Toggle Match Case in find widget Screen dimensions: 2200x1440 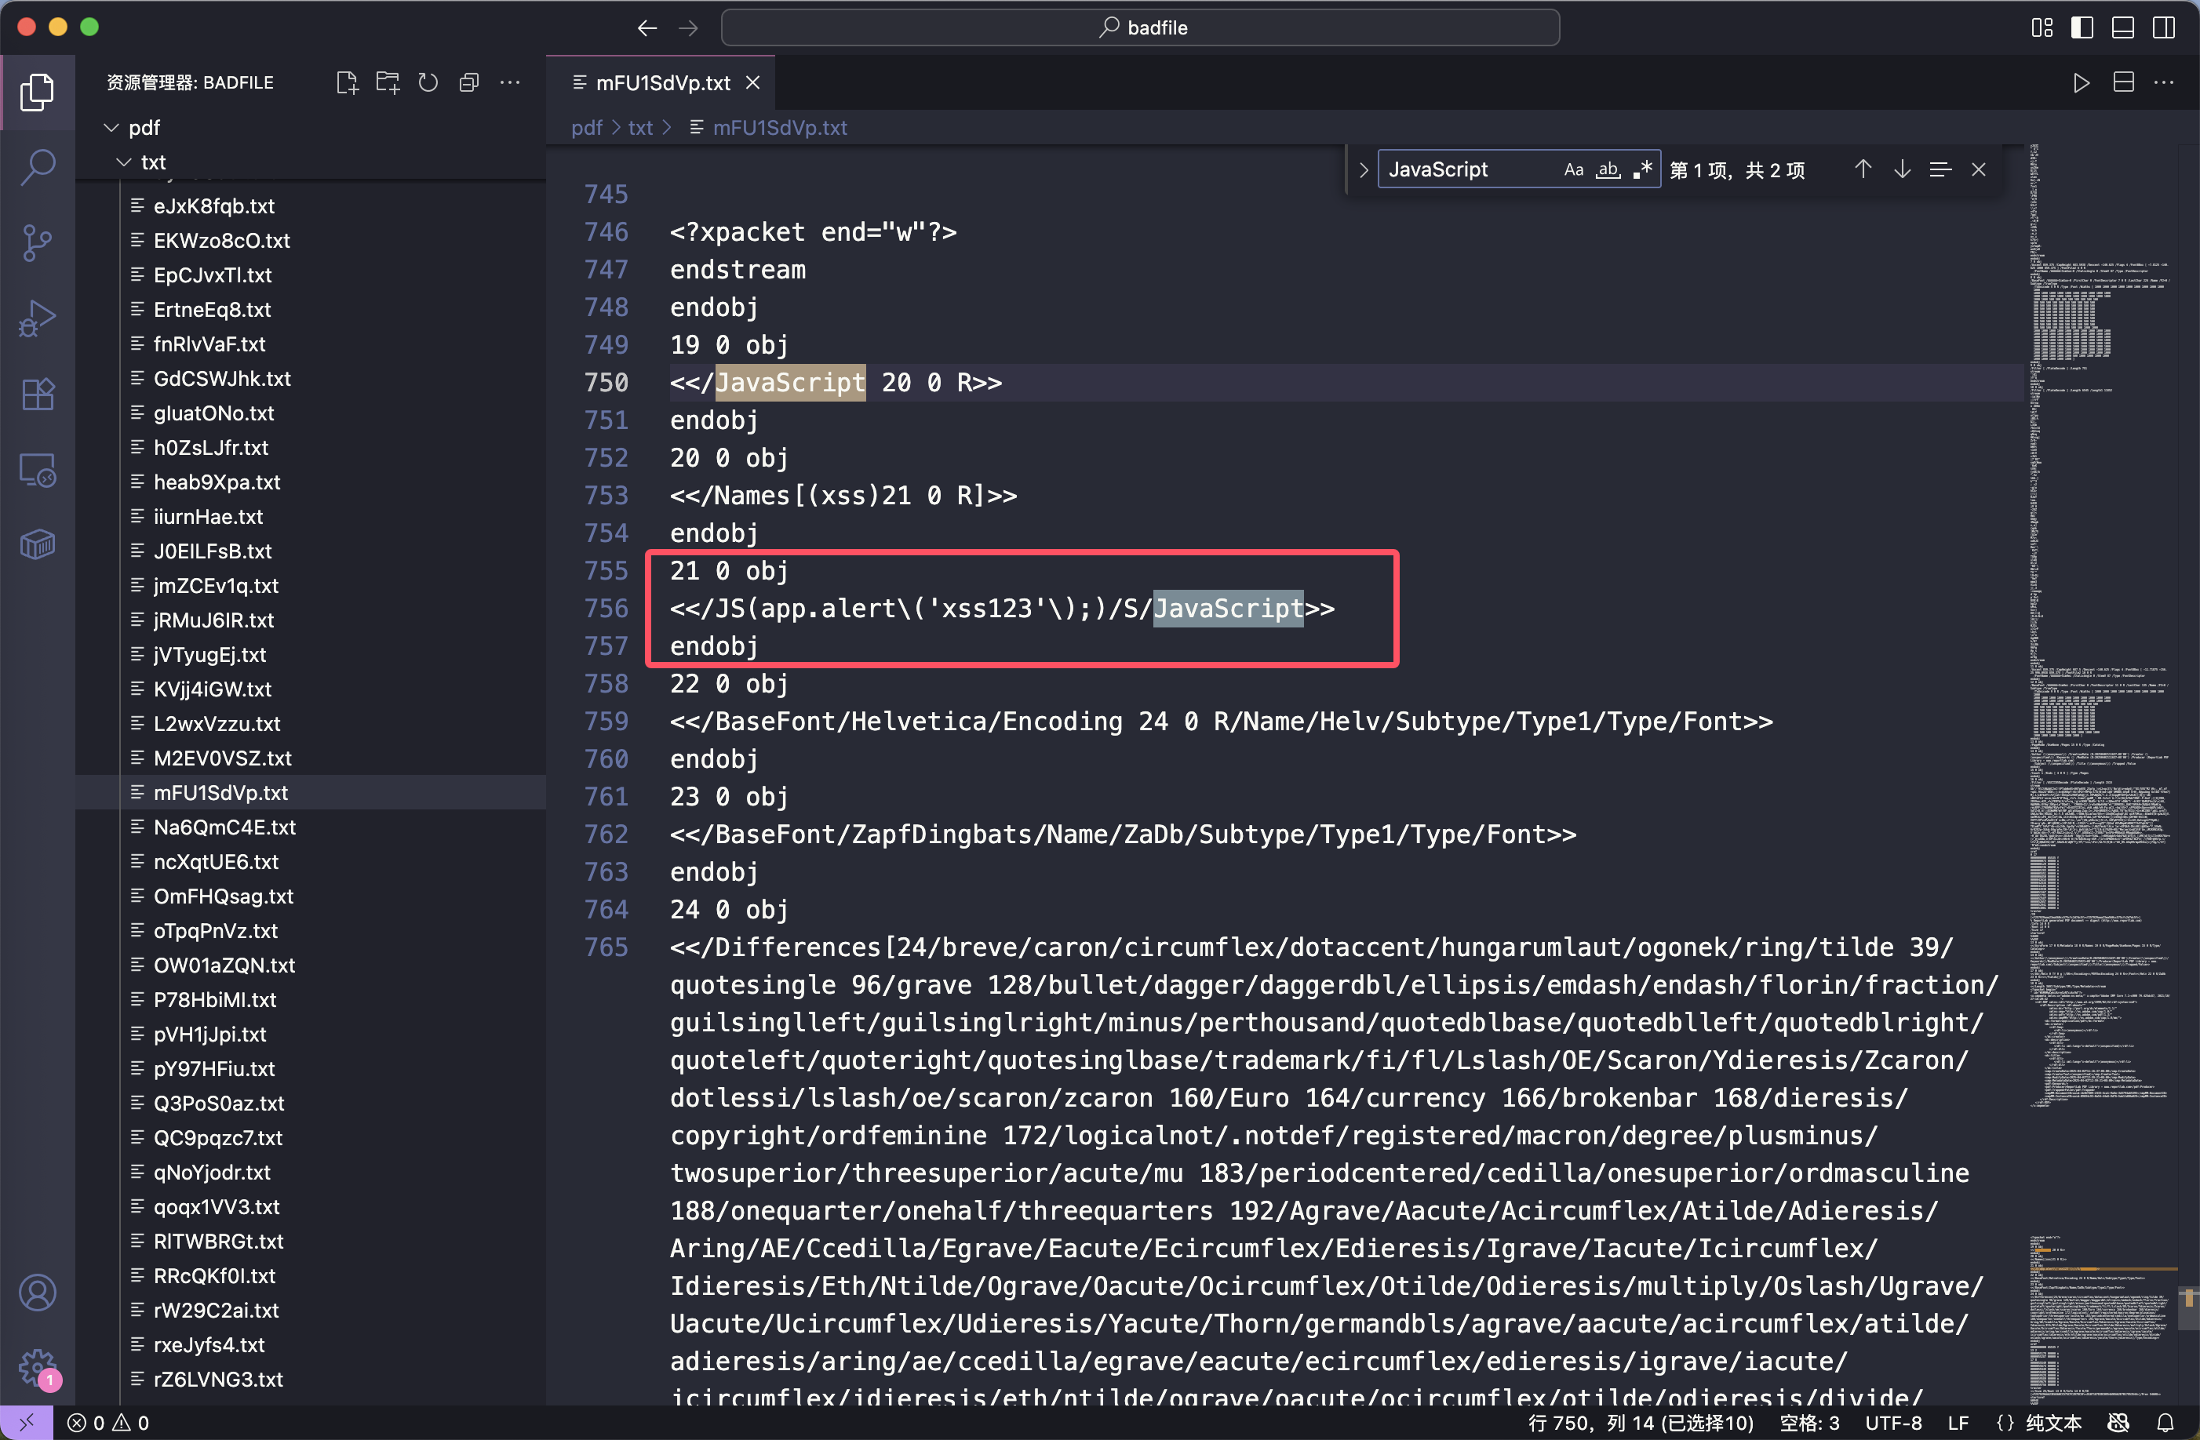point(1573,170)
